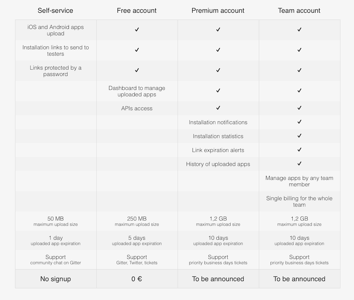Click the 250 MB maximum upload size cell
The height and width of the screenshot is (300, 354).
(137, 221)
